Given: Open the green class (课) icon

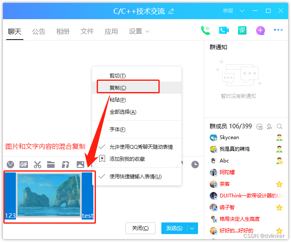Looking at the screenshot, I should [x=242, y=30].
